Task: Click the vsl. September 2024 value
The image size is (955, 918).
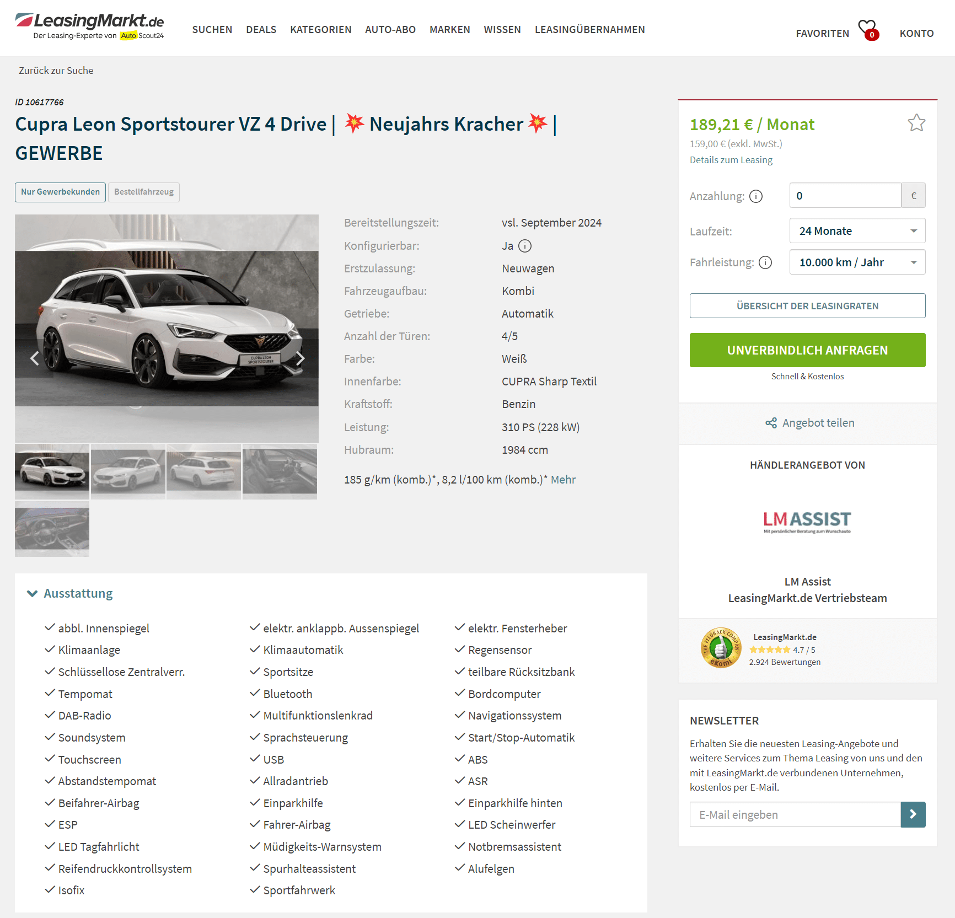Action: click(551, 223)
